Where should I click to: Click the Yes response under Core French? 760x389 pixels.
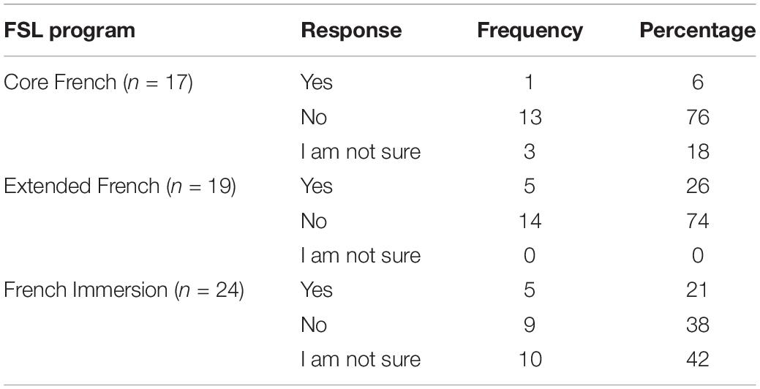(x=317, y=82)
